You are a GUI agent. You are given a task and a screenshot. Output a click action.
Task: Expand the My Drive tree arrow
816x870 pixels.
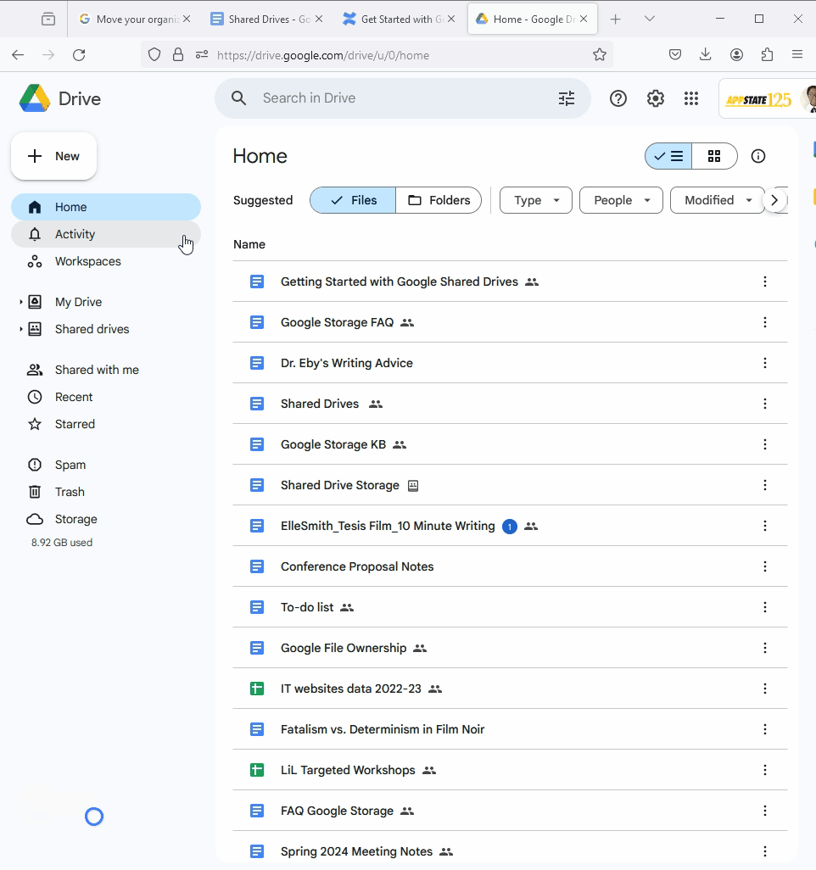click(20, 302)
